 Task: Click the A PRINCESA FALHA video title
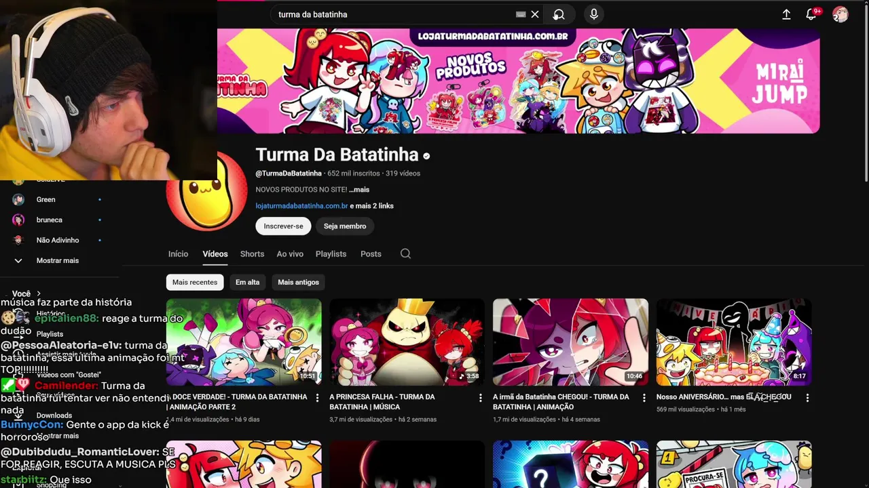click(382, 402)
